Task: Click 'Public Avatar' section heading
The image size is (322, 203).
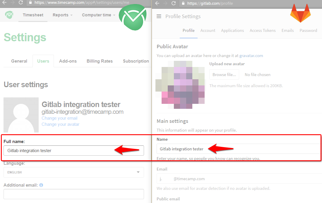Action: [172, 47]
